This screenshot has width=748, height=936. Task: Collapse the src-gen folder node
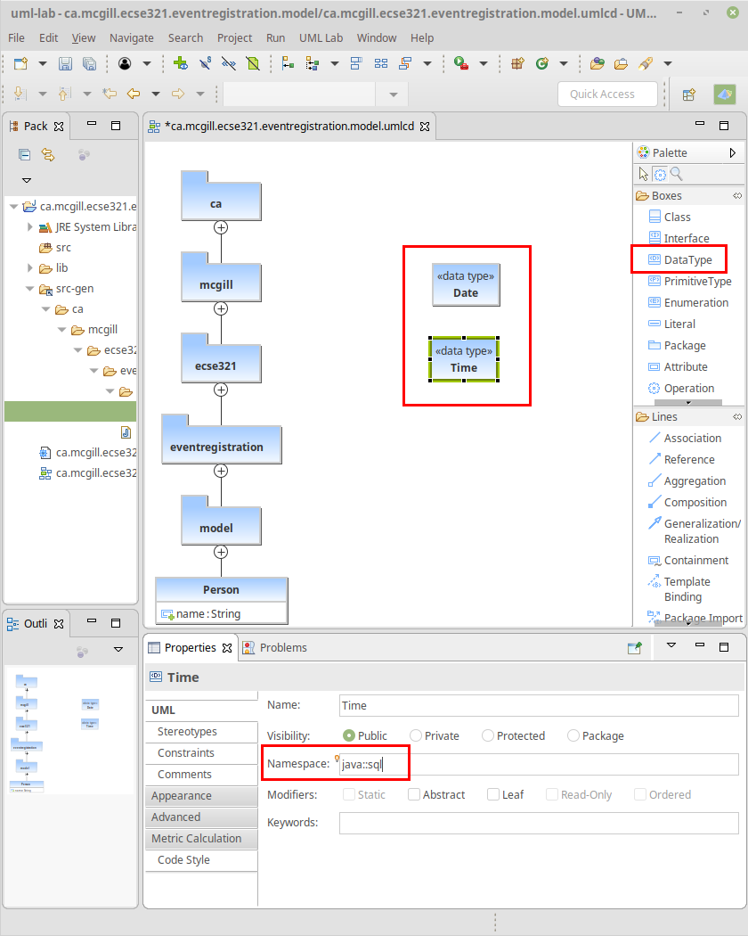click(29, 288)
